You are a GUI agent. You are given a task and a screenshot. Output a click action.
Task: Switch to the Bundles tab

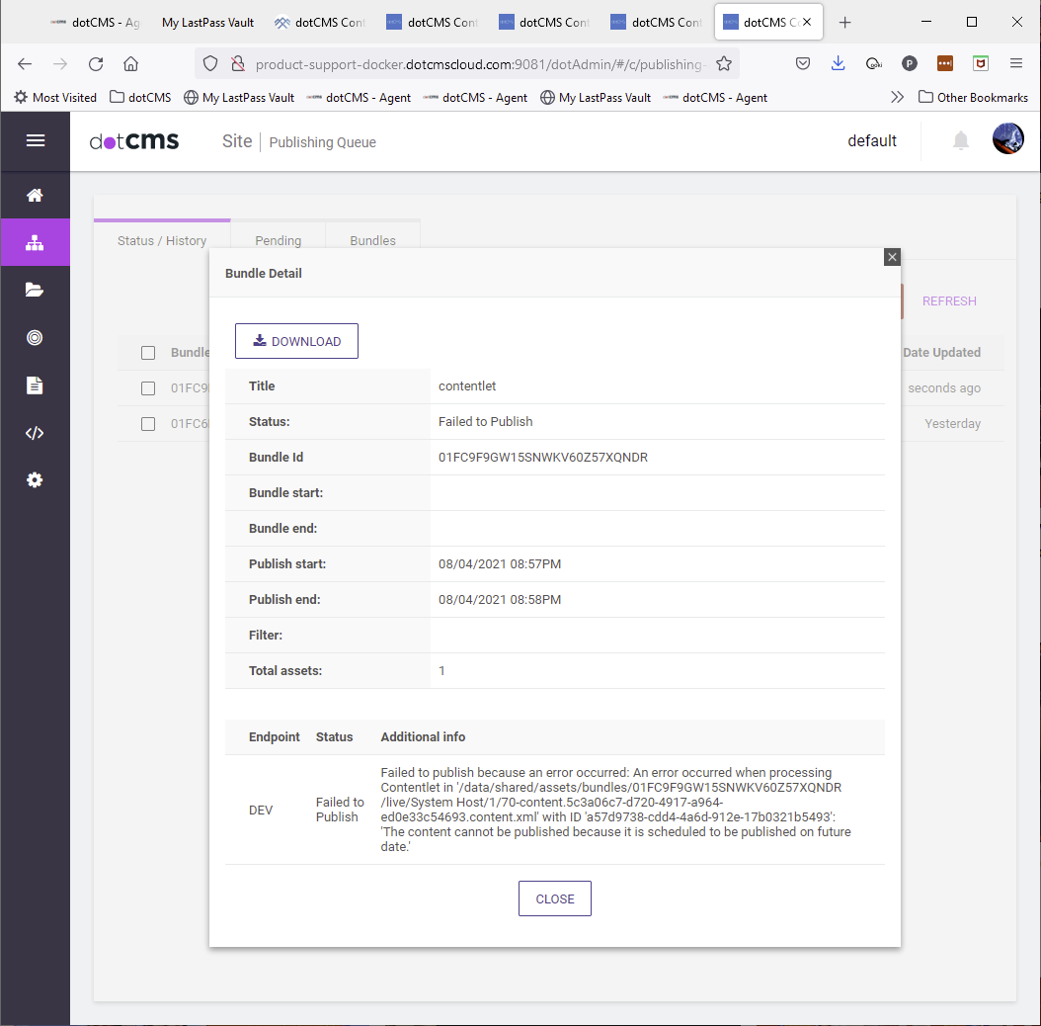[372, 240]
